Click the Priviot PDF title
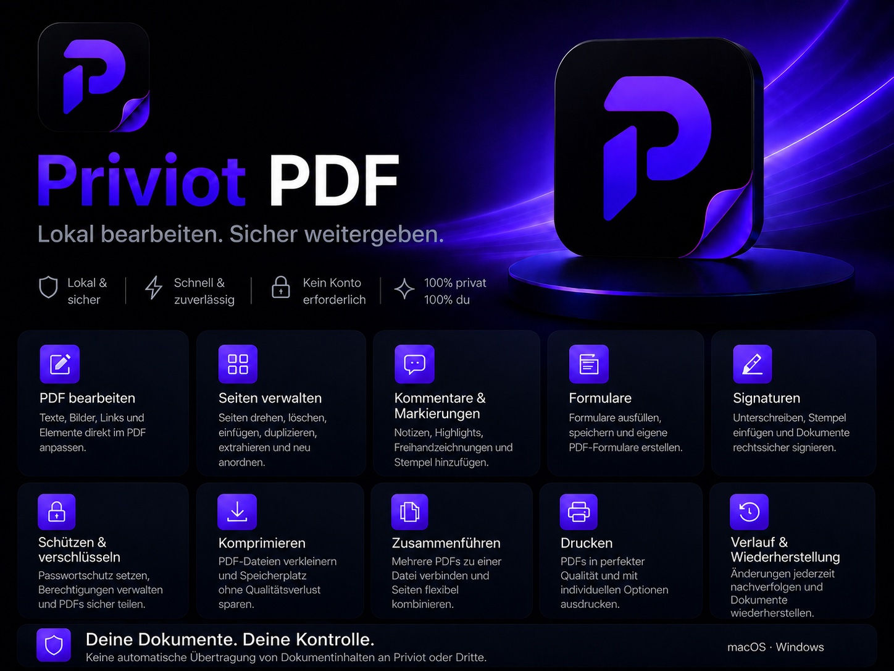 (x=218, y=180)
